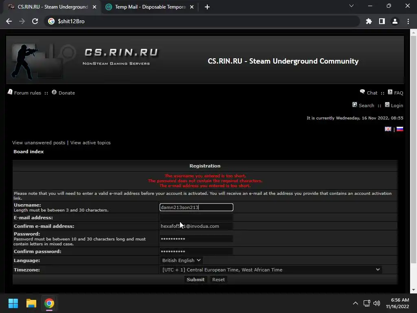Reload the current page
Screen dimensions: 417x313
click(x=35, y=21)
